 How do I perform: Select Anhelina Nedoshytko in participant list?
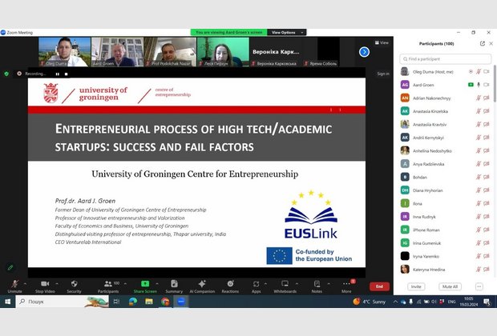click(446, 150)
